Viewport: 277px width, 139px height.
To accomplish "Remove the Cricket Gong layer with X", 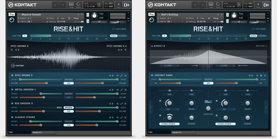I will click(x=265, y=75).
